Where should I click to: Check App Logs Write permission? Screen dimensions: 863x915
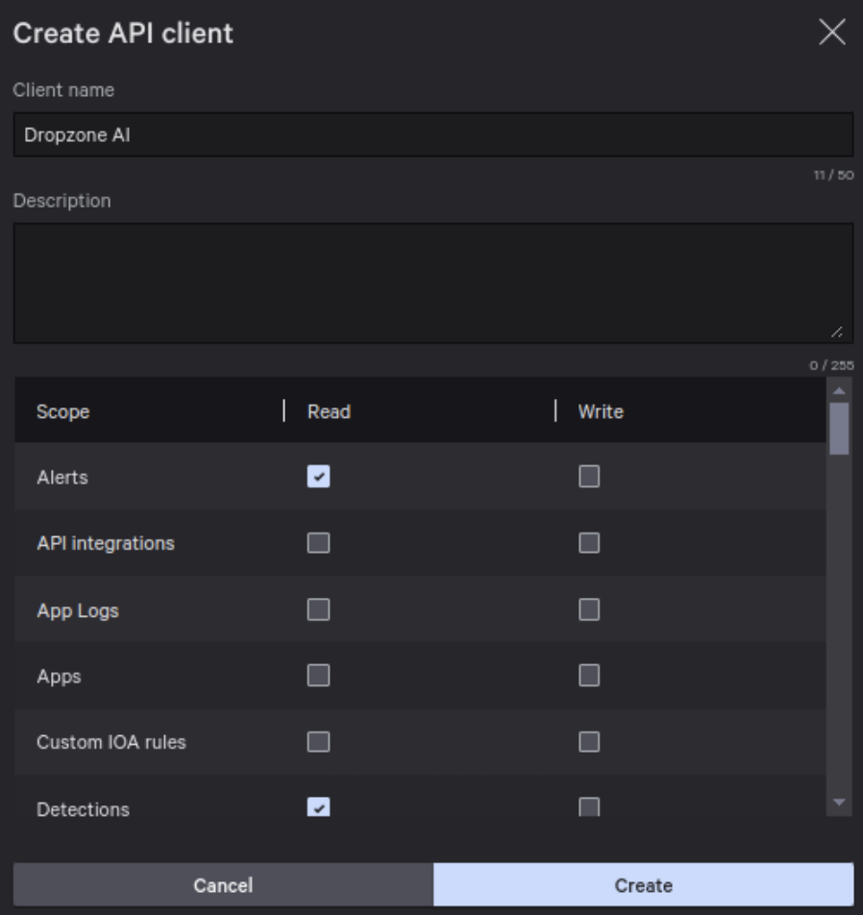pyautogui.click(x=589, y=609)
